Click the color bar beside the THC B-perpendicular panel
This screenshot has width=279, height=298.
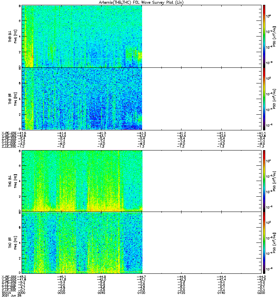(264, 181)
